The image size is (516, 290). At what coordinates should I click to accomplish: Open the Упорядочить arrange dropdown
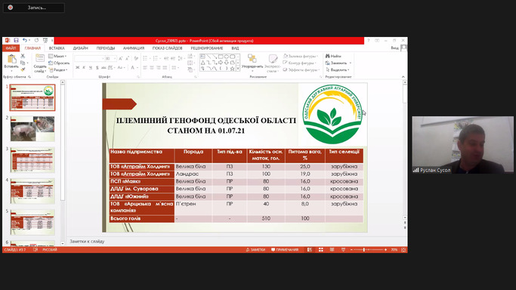point(252,63)
